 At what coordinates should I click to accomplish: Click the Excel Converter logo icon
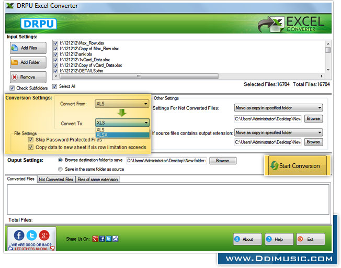pos(271,24)
